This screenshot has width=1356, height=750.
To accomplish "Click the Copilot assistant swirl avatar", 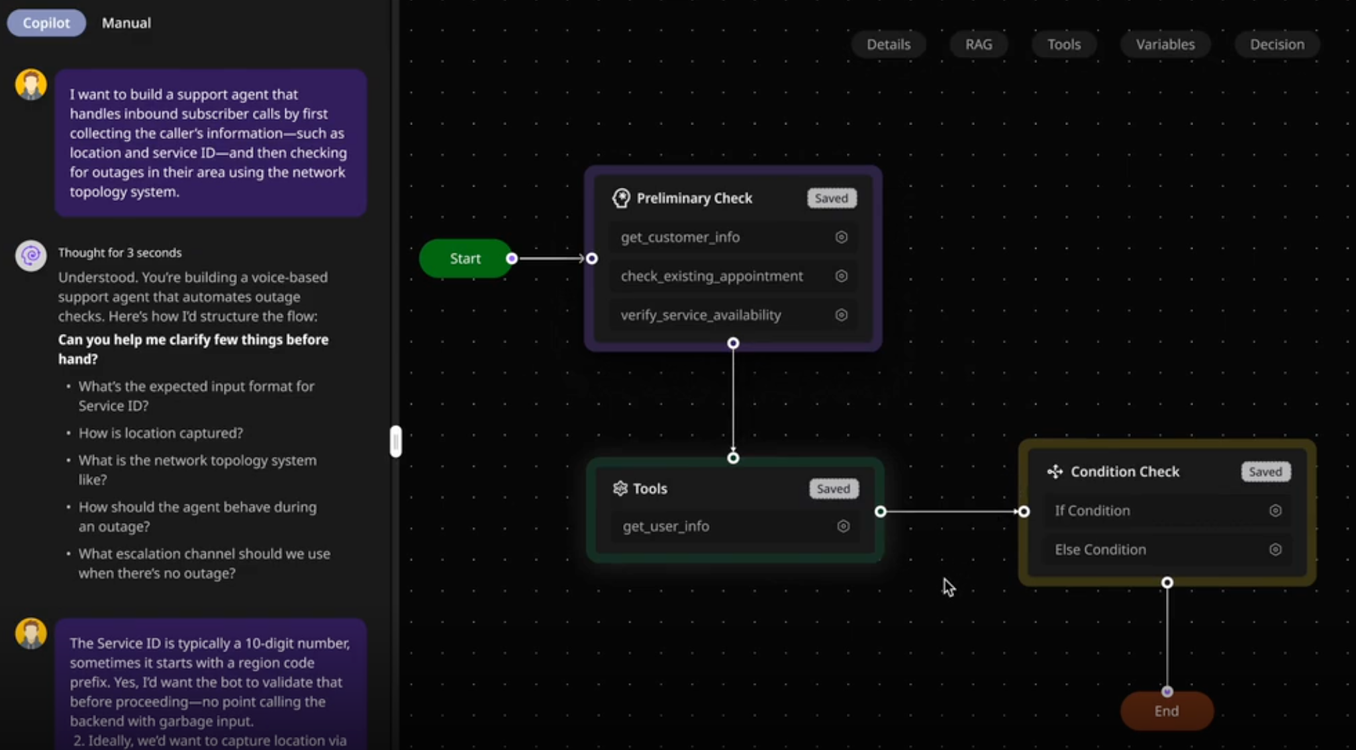I will (30, 255).
